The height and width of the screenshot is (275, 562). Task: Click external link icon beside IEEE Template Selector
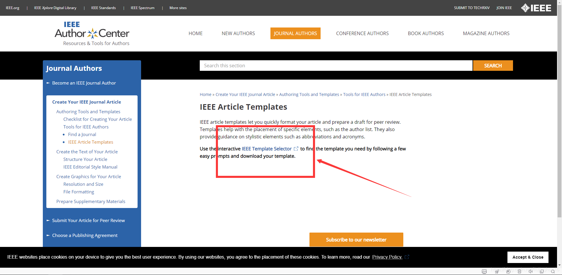[296, 149]
